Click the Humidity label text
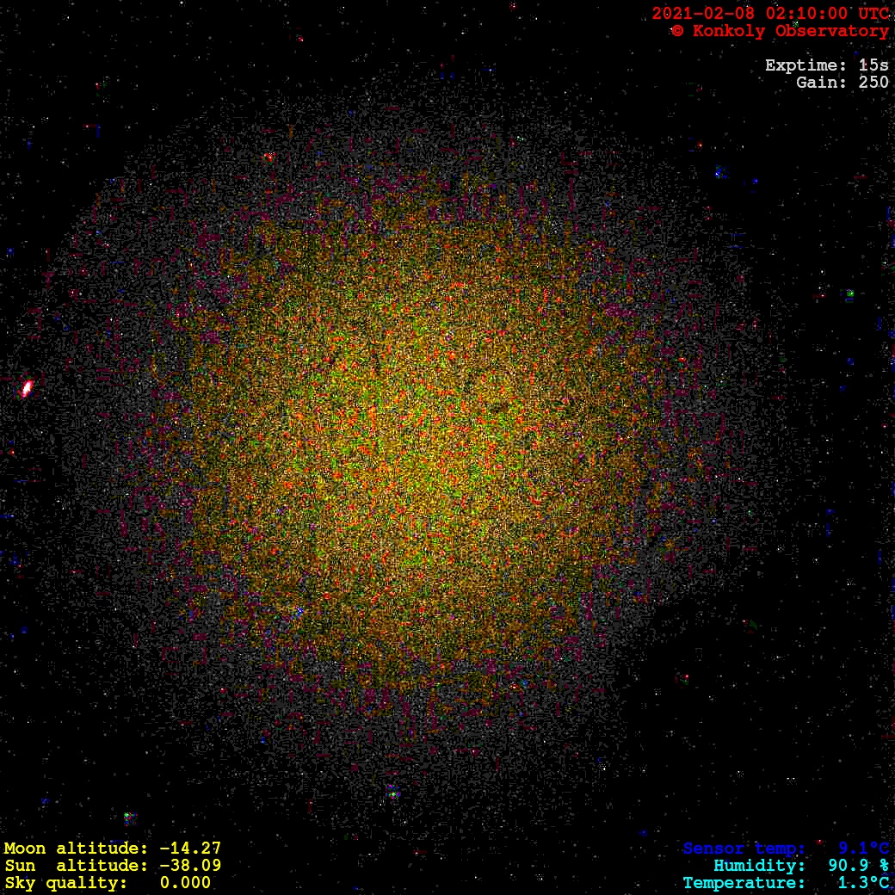 click(759, 866)
